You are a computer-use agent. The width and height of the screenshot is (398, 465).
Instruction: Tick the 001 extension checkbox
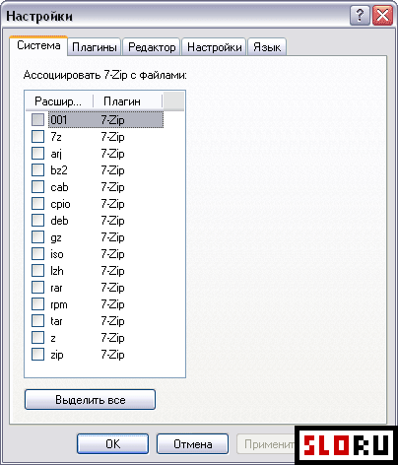[37, 119]
